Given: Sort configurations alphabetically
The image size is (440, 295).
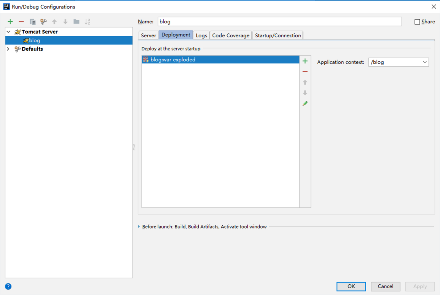Looking at the screenshot, I should pyautogui.click(x=88, y=22).
